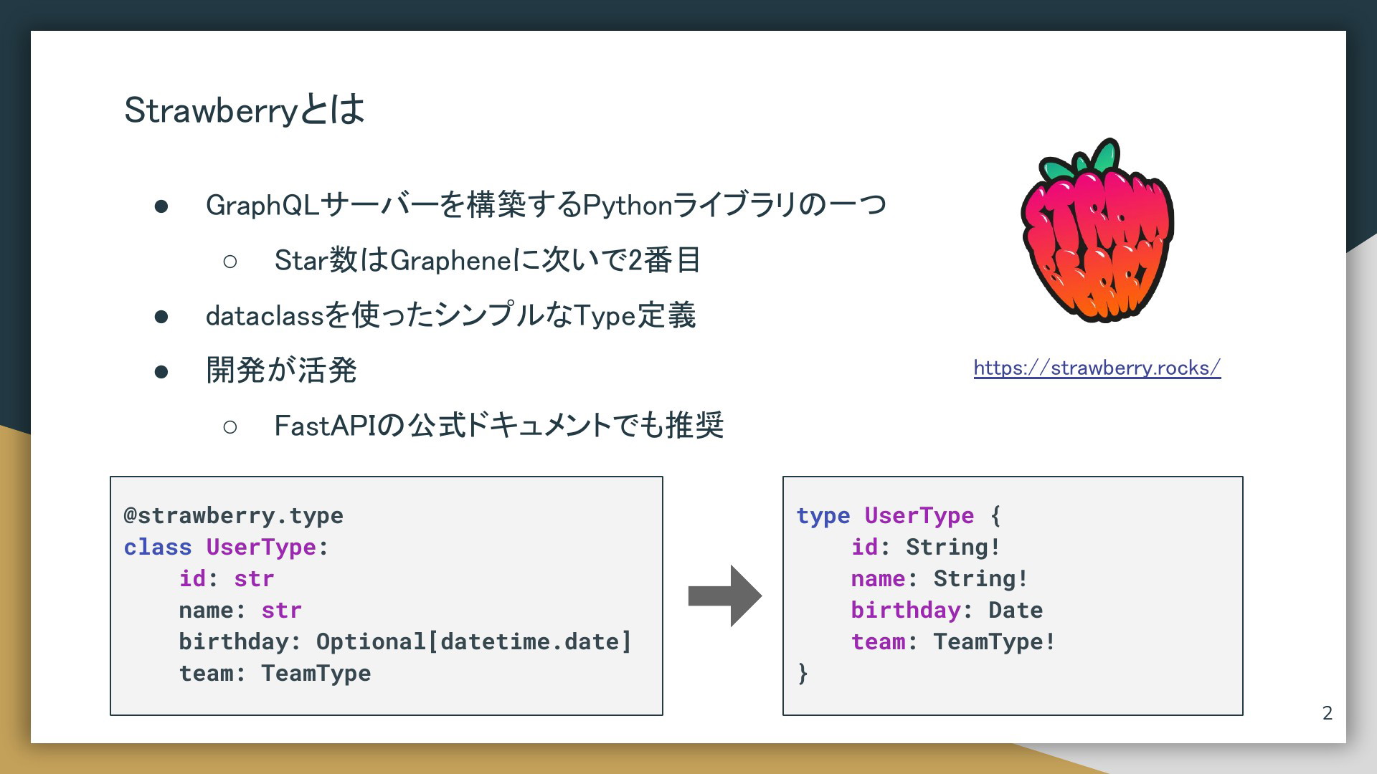
Task: Open the https://strawberry.rocks/ link
Action: (1097, 368)
